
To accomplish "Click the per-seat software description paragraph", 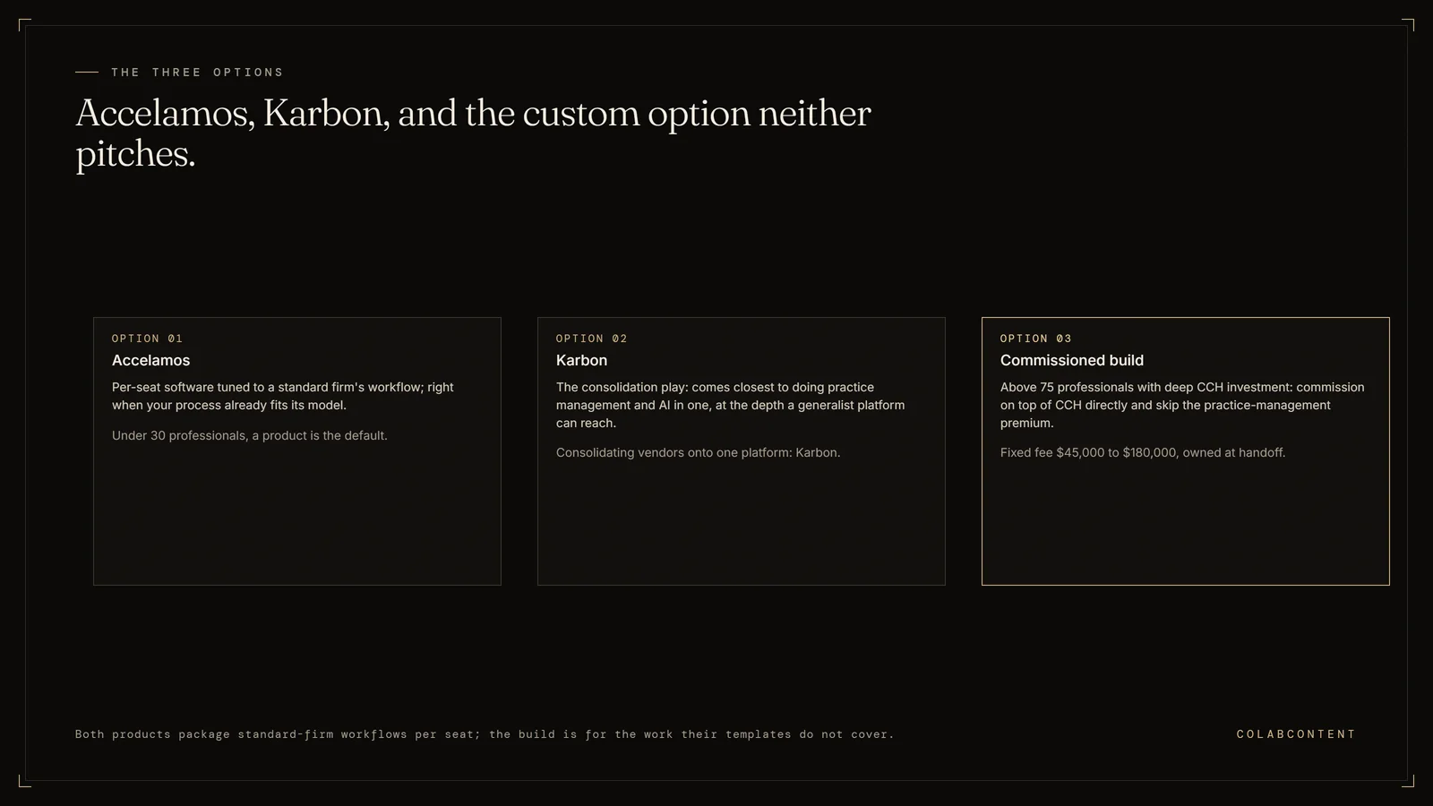I will point(283,396).
